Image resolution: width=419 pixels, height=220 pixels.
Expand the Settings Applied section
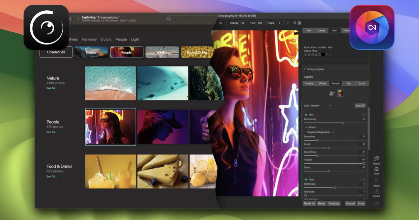pyautogui.click(x=305, y=69)
